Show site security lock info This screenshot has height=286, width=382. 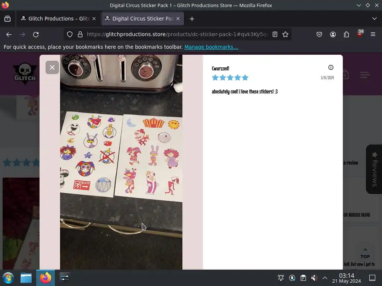tap(80, 35)
